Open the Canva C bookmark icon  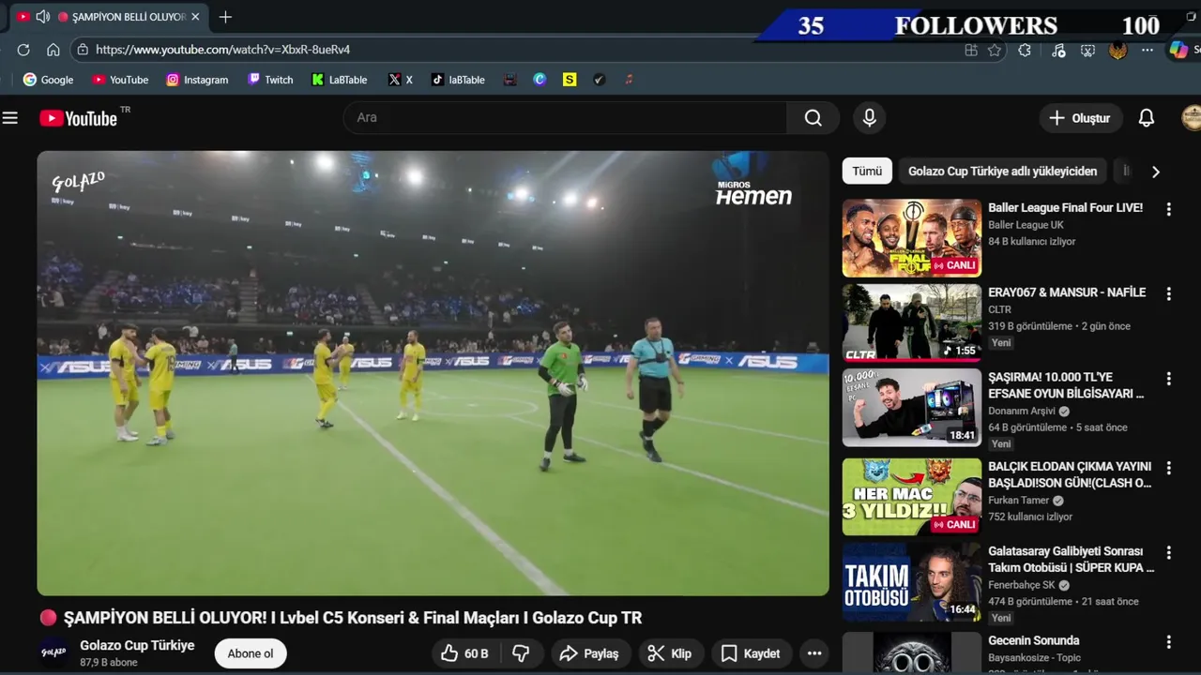pyautogui.click(x=540, y=80)
